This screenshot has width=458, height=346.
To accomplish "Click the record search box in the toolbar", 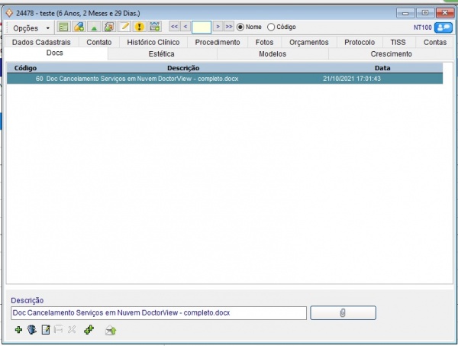I will pyautogui.click(x=202, y=27).
